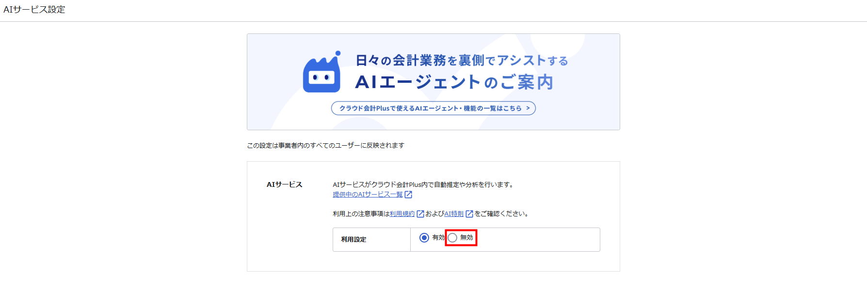Open the AI特則 link
This screenshot has height=305, width=867.
[454, 214]
